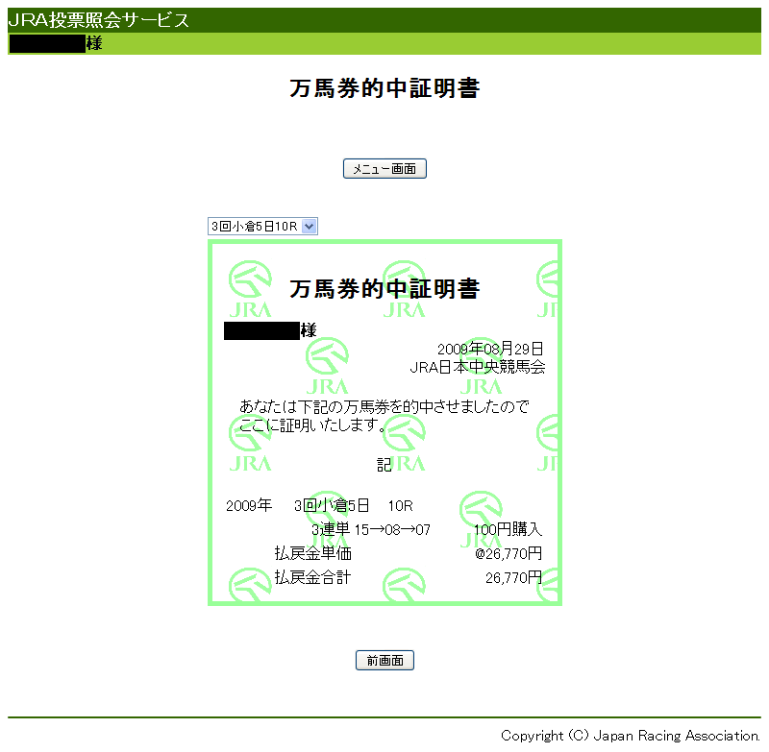The image size is (769, 752).
Task: Click the @26,770円 unit payout value
Action: click(x=509, y=553)
